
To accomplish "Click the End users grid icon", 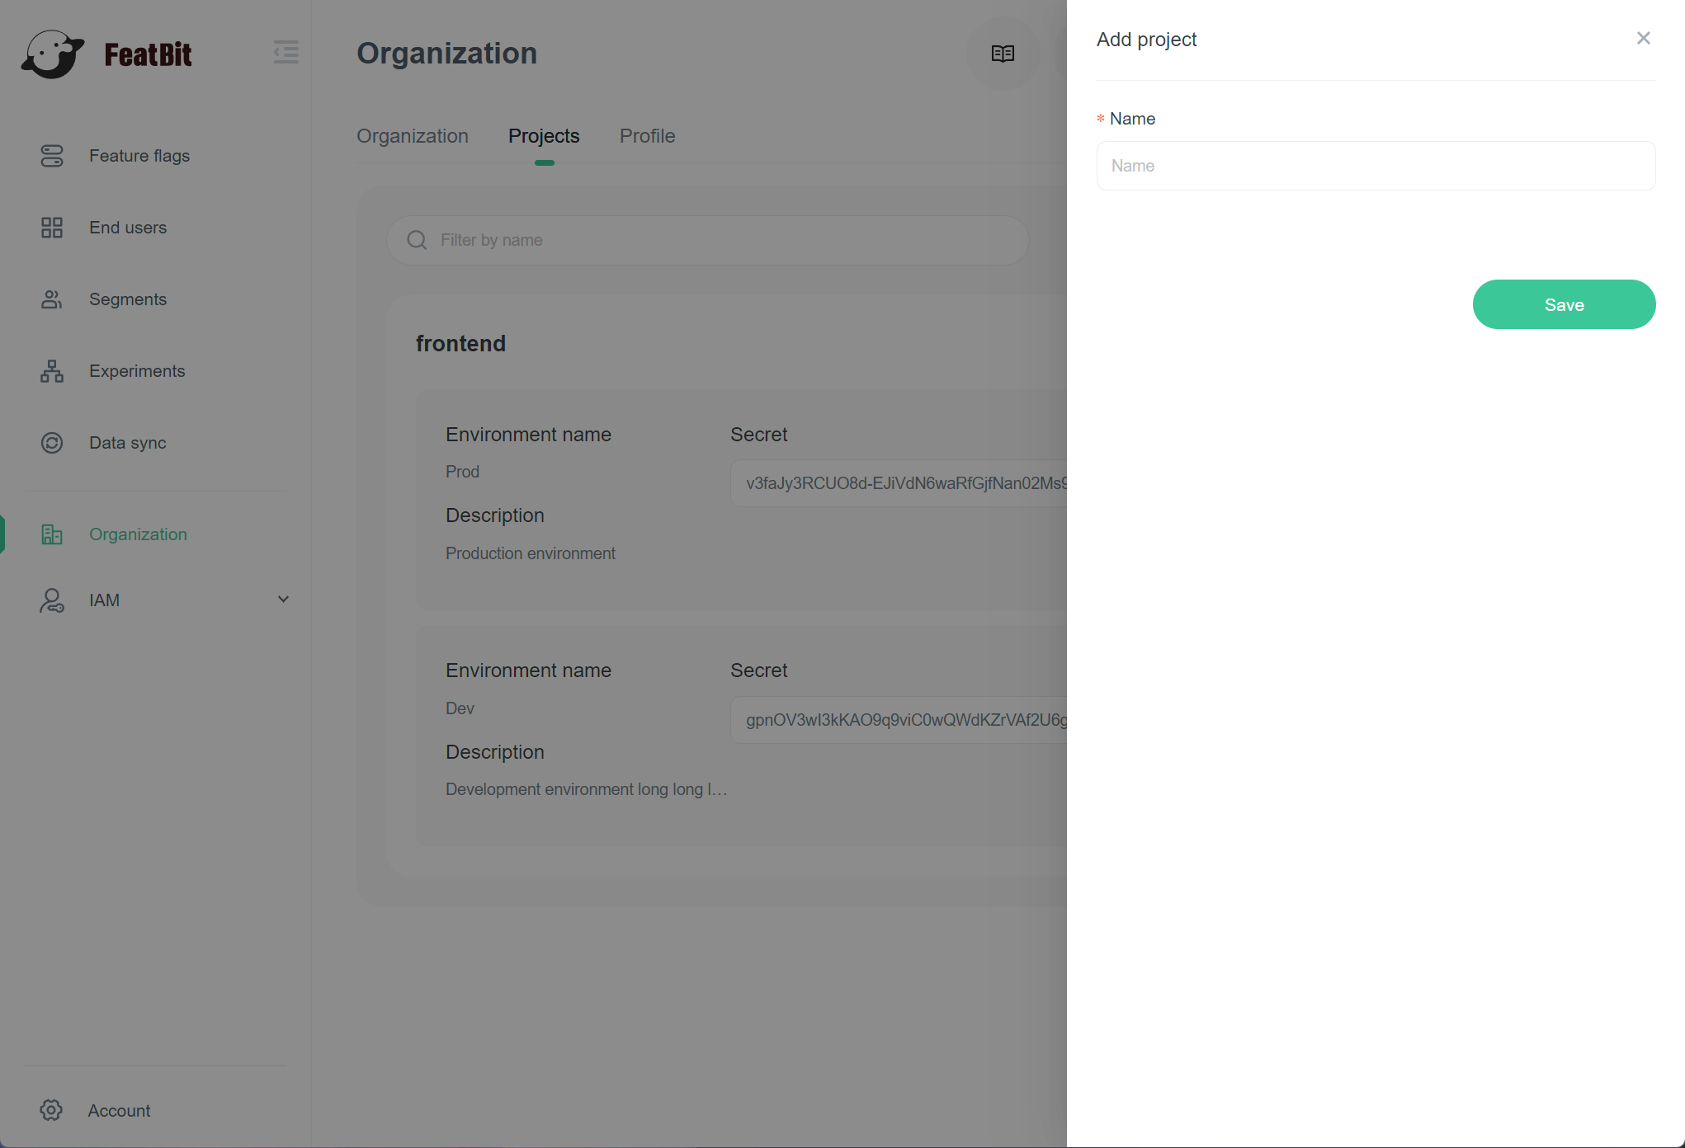I will point(52,228).
